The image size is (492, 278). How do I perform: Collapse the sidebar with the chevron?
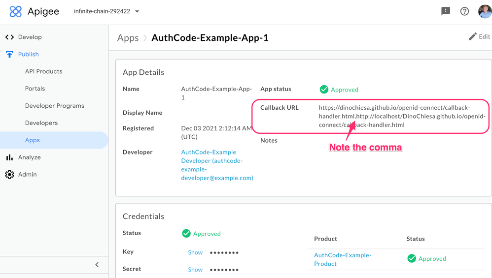coord(97,265)
